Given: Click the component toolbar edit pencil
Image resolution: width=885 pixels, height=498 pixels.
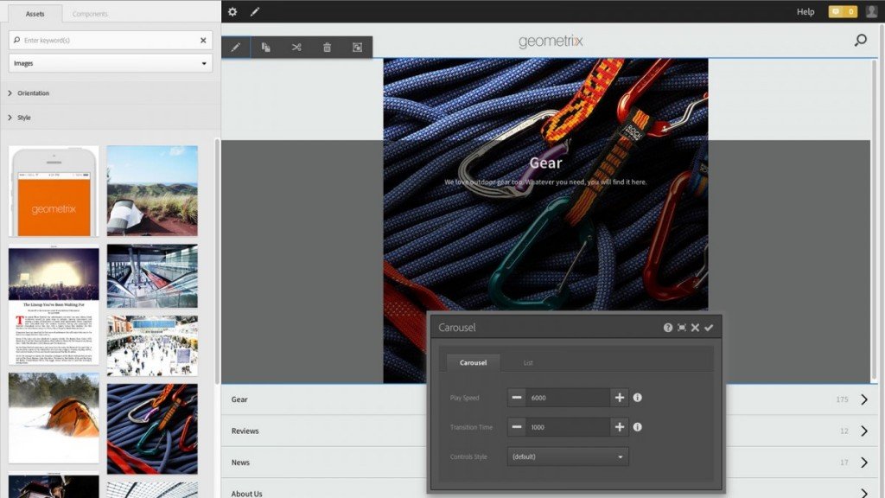Looking at the screenshot, I should pyautogui.click(x=235, y=48).
